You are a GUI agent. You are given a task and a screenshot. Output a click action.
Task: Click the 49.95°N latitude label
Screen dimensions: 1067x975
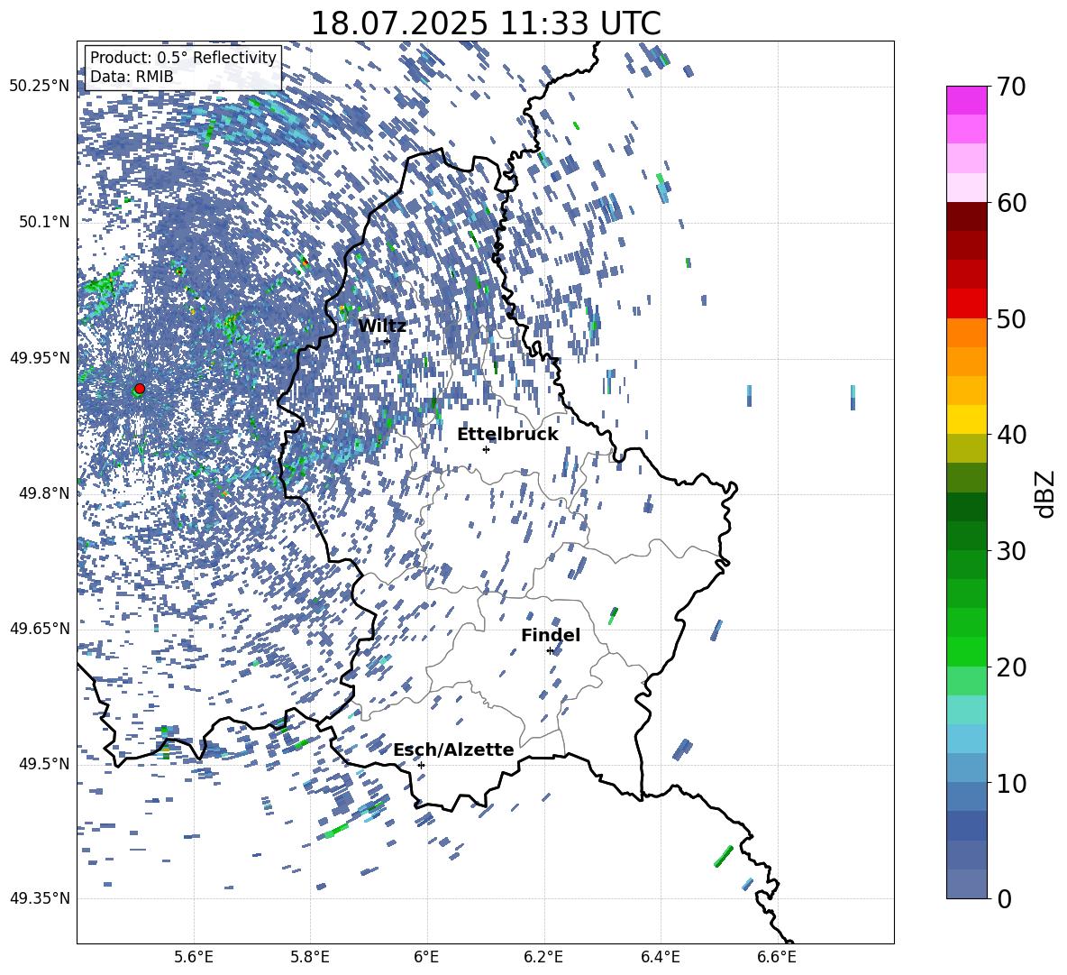pyautogui.click(x=40, y=357)
